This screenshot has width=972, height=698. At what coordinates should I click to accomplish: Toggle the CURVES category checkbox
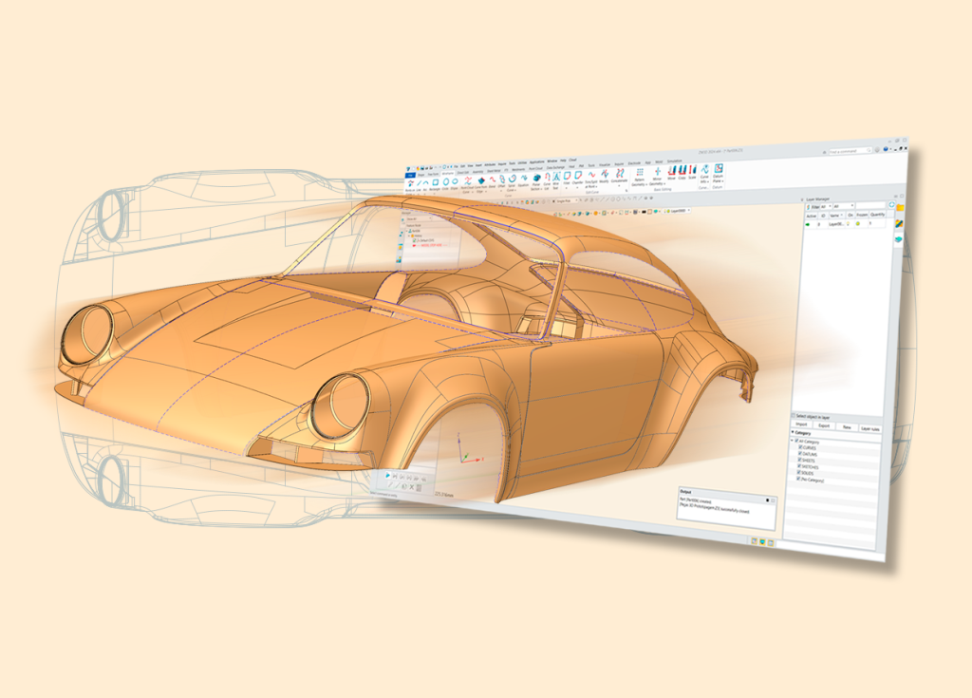pos(800,448)
